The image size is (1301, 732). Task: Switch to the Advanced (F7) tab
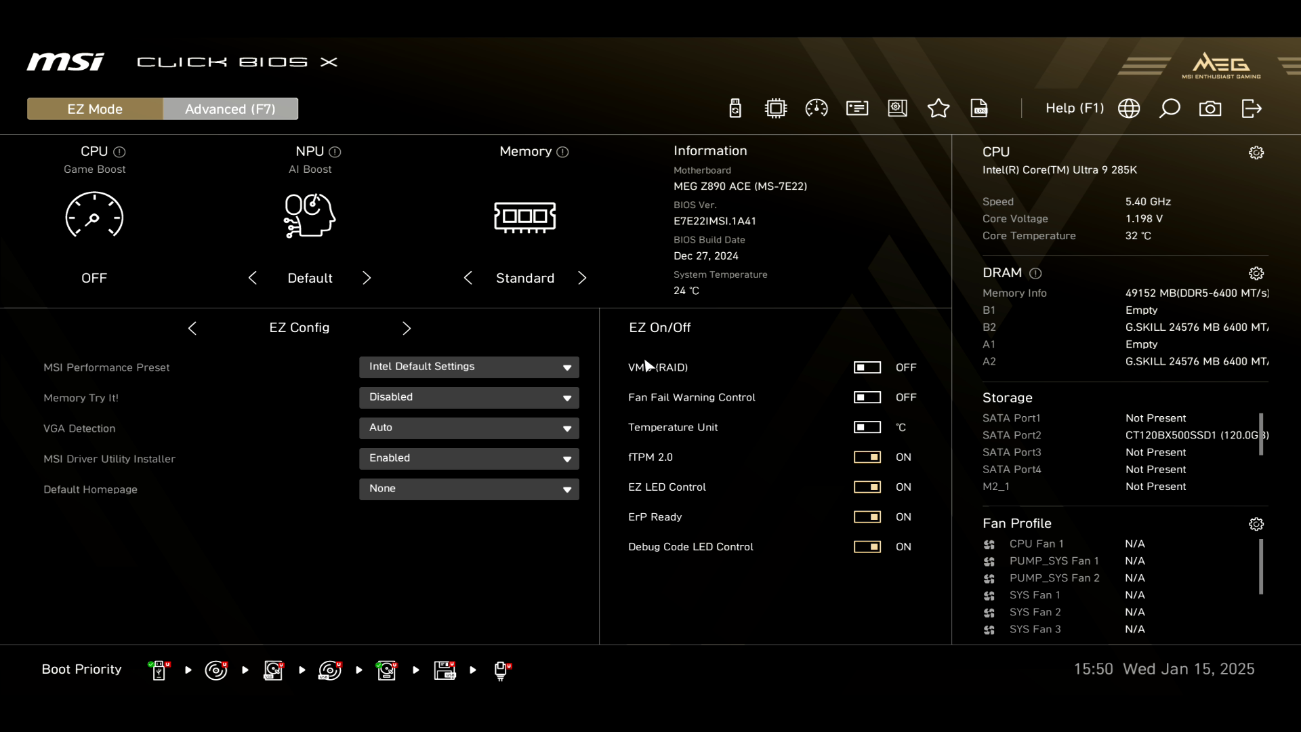(x=230, y=109)
